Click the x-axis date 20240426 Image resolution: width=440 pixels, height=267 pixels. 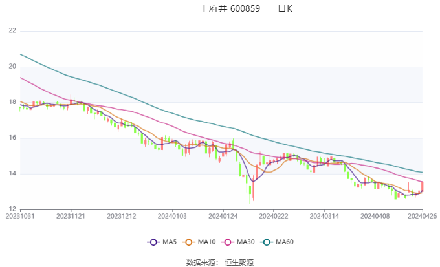tap(423, 216)
